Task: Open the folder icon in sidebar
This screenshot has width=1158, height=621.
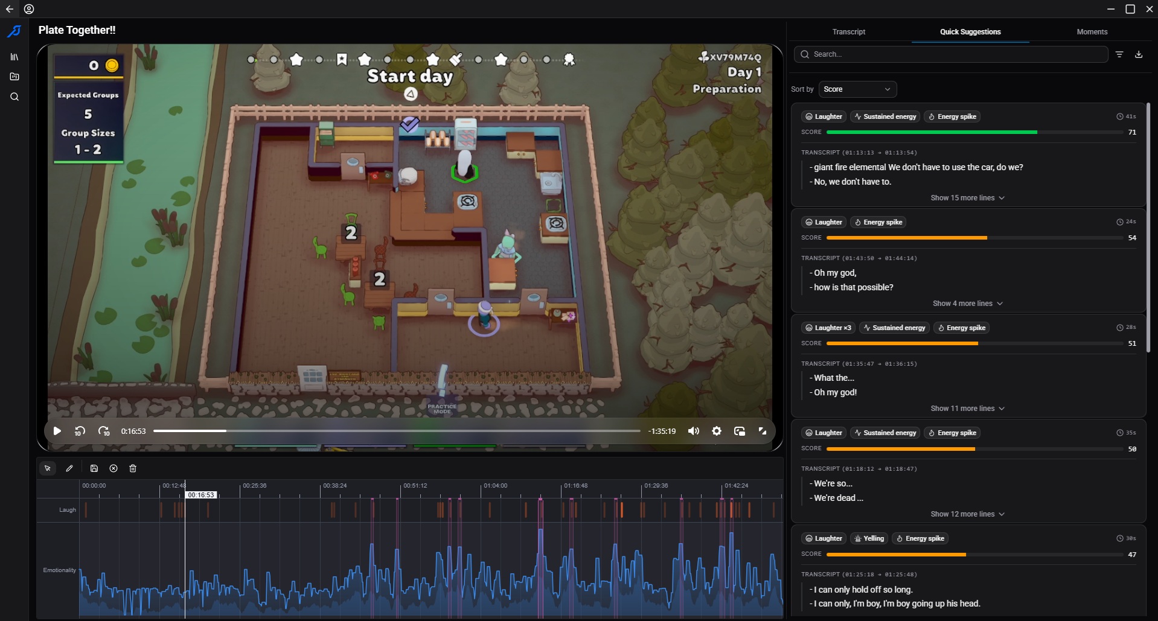Action: click(14, 77)
